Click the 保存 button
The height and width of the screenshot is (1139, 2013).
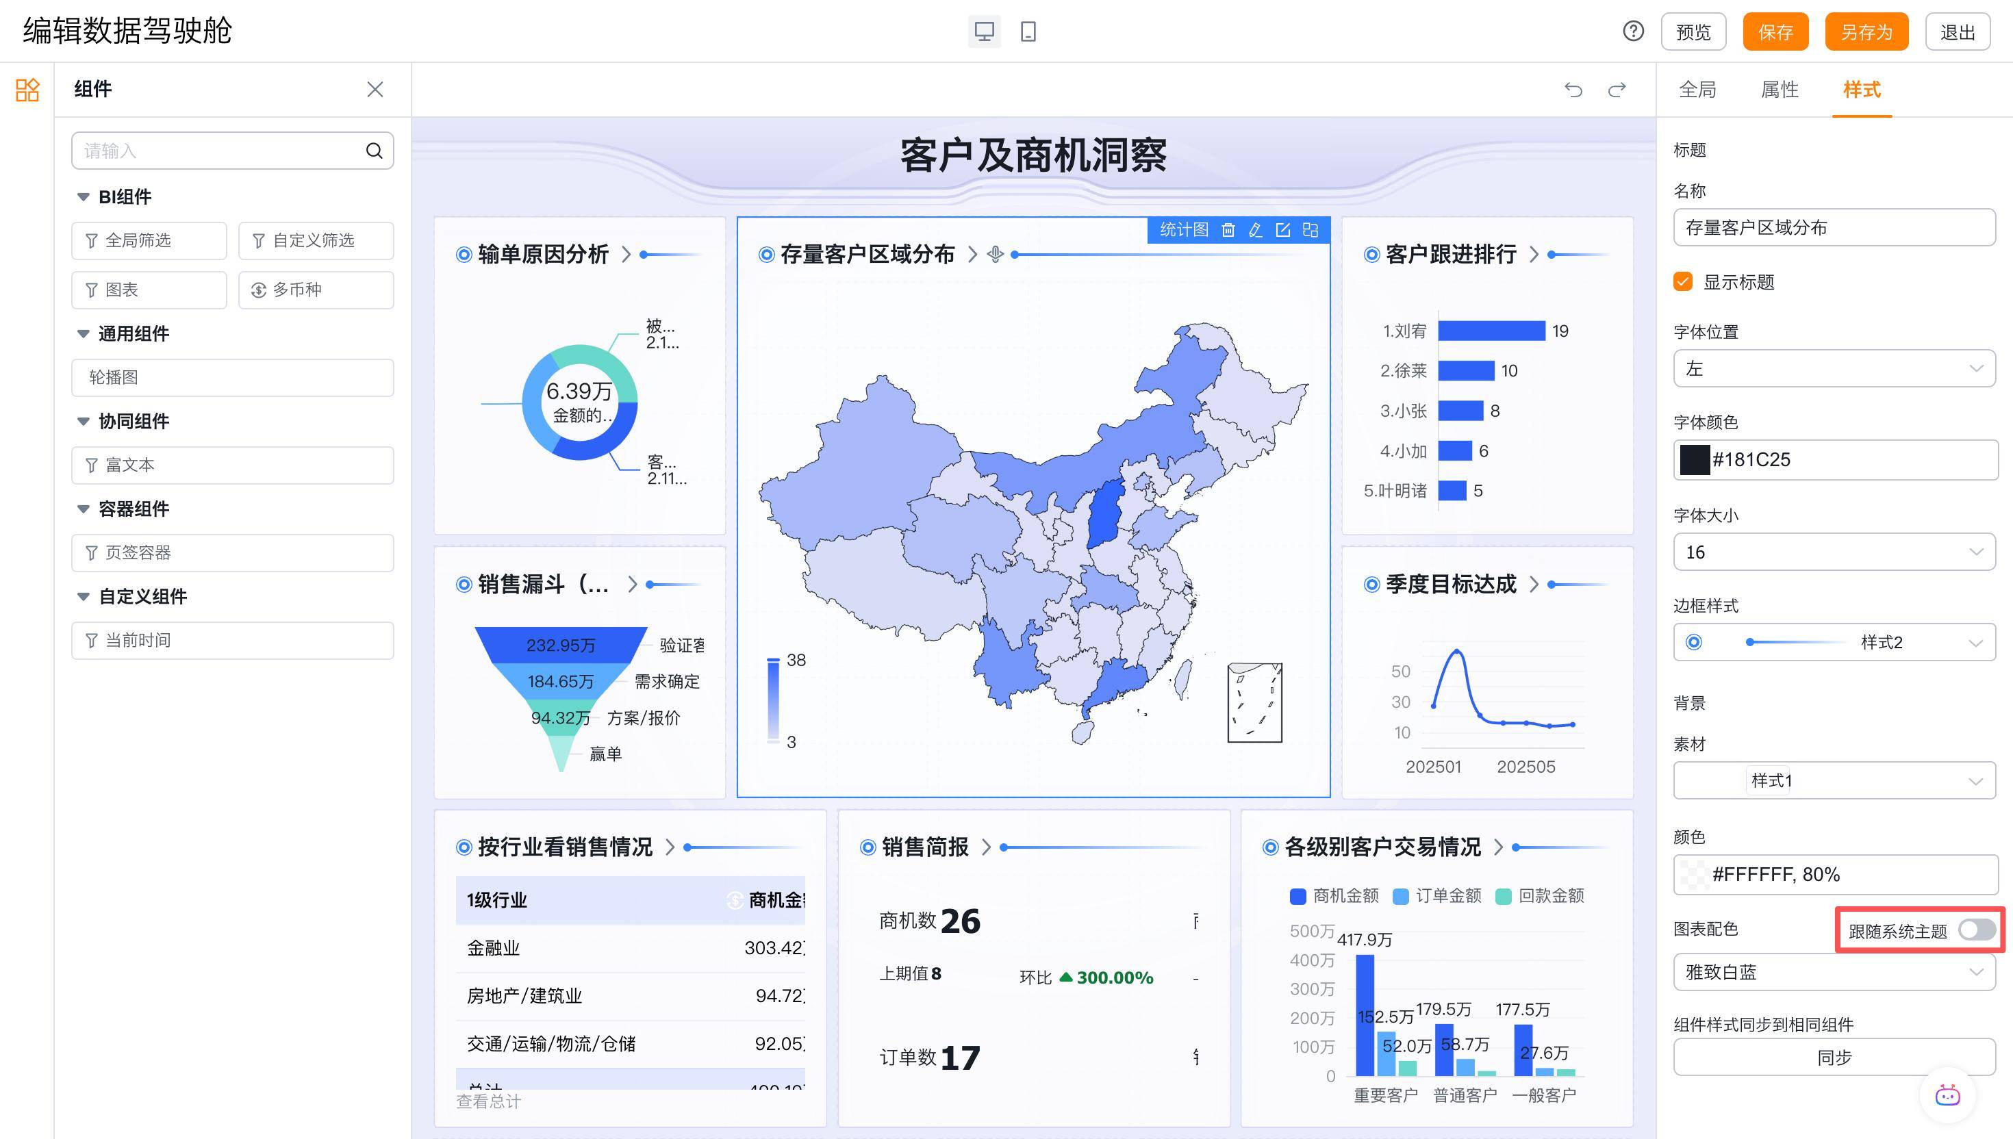pos(1775,32)
